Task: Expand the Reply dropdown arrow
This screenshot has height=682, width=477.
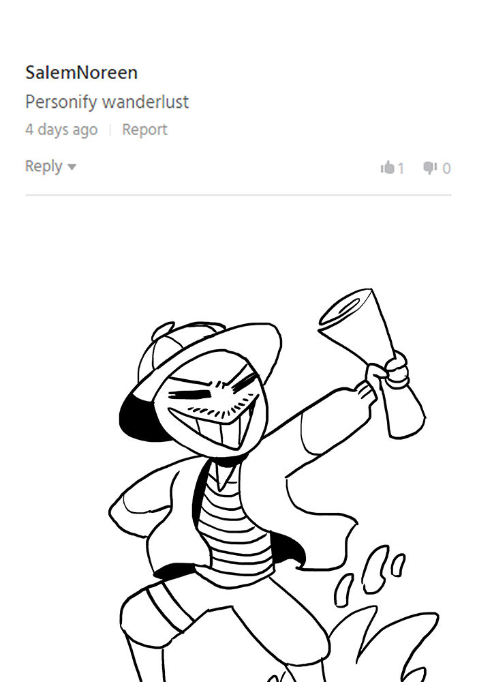Action: click(72, 166)
